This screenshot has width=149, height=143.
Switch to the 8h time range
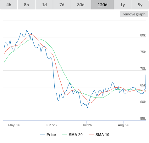[26, 5]
